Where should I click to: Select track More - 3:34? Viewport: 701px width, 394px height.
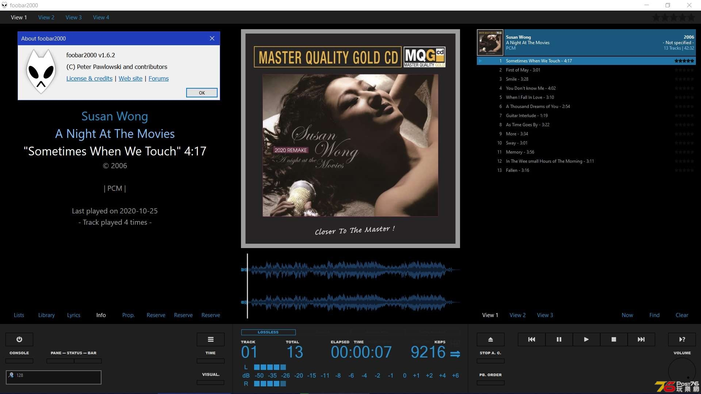point(586,134)
